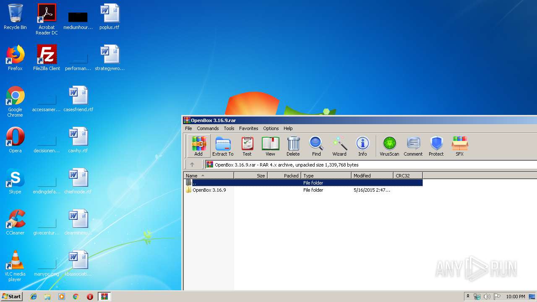537x302 pixels.
Task: Select the strategywro document on desktop
Action: point(109,58)
